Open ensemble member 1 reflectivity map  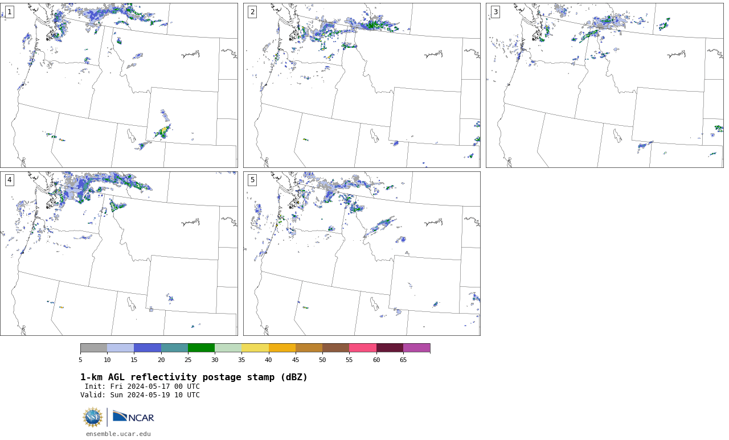coord(119,85)
